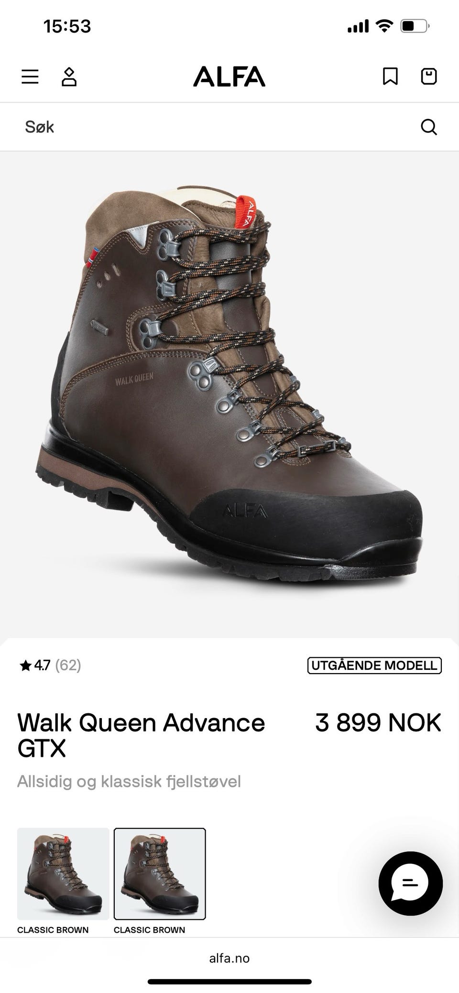Tap the 3 899 NOK price

click(378, 722)
